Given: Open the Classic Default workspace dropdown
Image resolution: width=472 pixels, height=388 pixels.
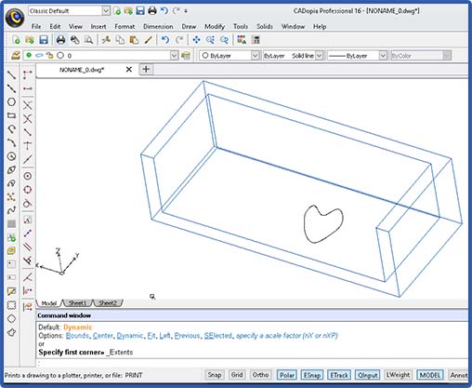Looking at the screenshot, I should pyautogui.click(x=106, y=11).
